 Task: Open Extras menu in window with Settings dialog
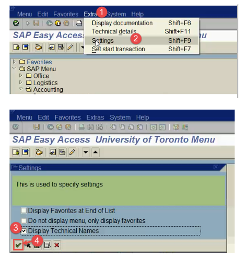pos(95,117)
